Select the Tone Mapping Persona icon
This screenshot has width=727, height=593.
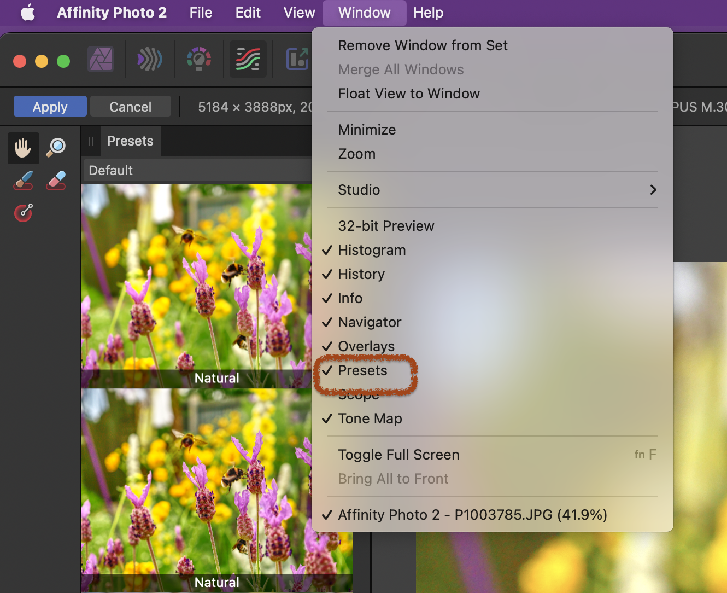(x=248, y=59)
